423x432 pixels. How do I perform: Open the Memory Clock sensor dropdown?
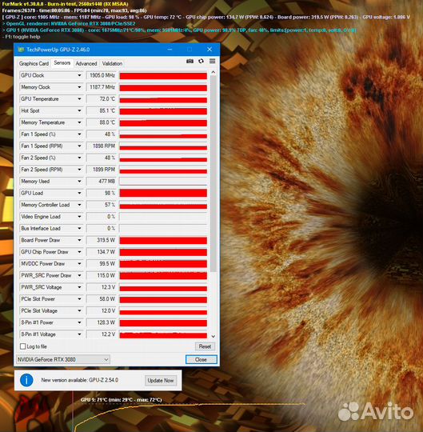point(79,87)
